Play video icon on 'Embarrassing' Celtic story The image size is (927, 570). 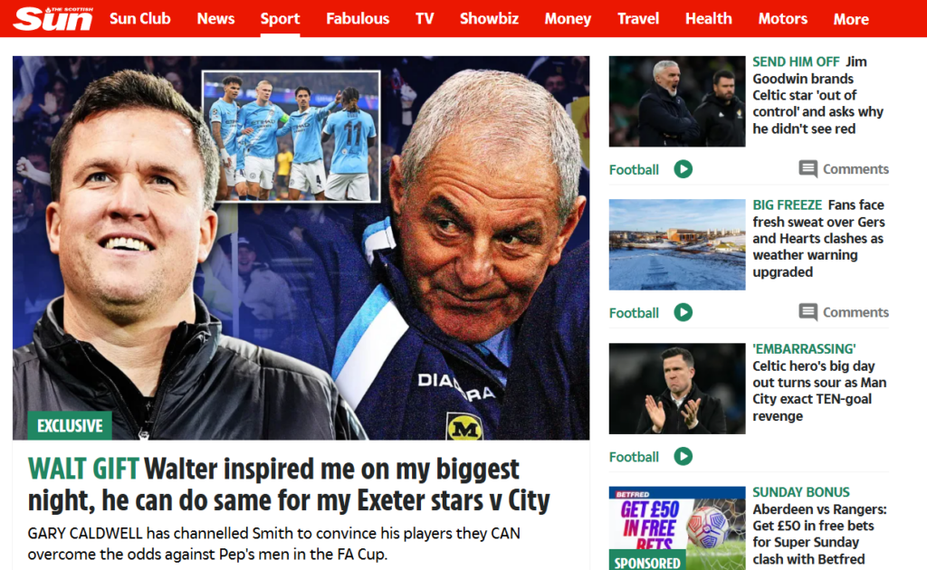click(x=683, y=456)
